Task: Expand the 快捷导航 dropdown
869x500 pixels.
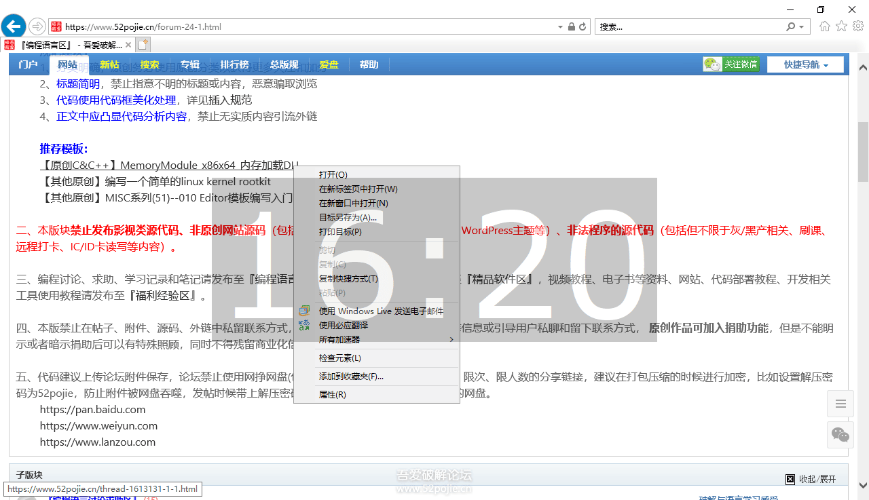Action: pyautogui.click(x=805, y=64)
